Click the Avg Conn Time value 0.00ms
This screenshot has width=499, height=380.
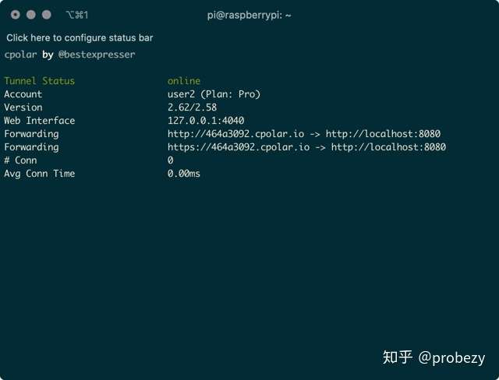[x=184, y=174]
